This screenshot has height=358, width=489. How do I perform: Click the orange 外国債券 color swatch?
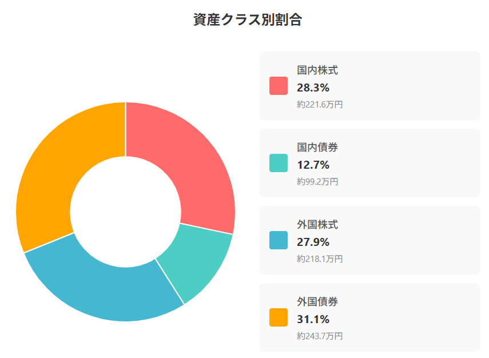(279, 317)
